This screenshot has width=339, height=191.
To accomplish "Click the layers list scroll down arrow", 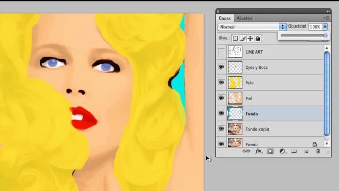I will 327,144.
